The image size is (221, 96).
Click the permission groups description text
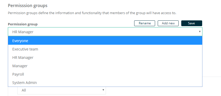coord(92,13)
